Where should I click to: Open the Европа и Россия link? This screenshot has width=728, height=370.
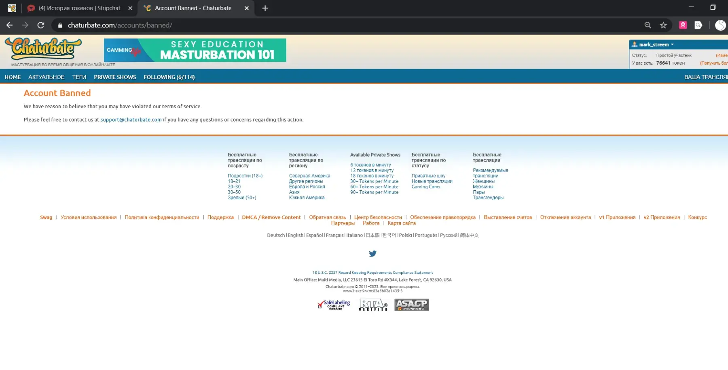point(307,187)
